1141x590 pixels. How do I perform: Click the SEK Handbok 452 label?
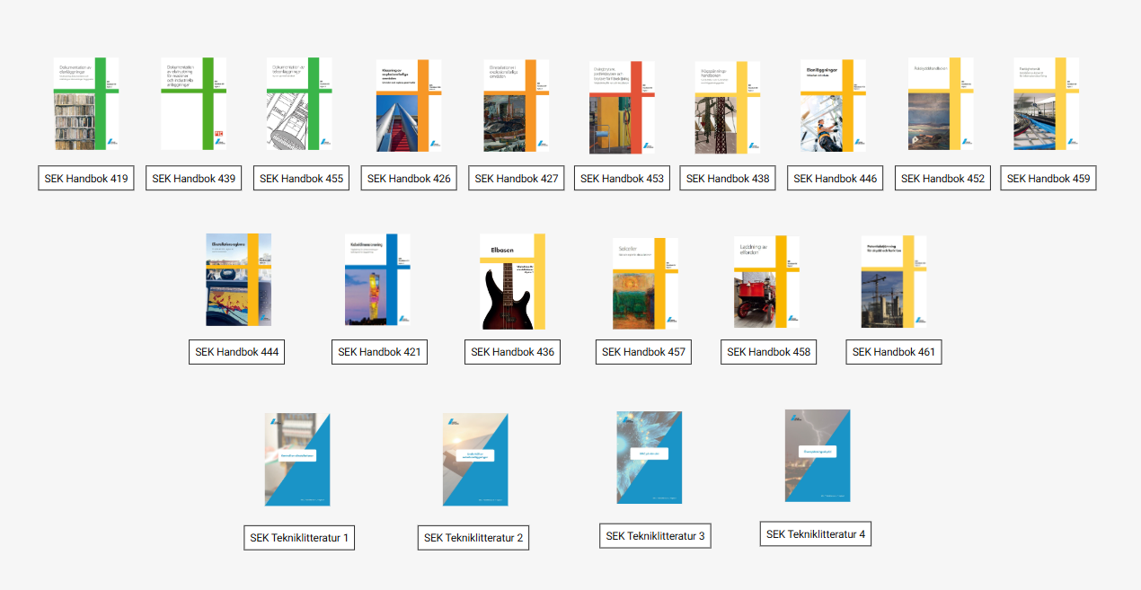(x=942, y=178)
